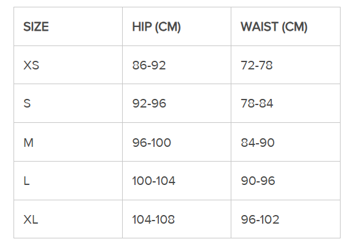351x247 pixels.
Task: Click hip value 86-92
Action: (149, 65)
